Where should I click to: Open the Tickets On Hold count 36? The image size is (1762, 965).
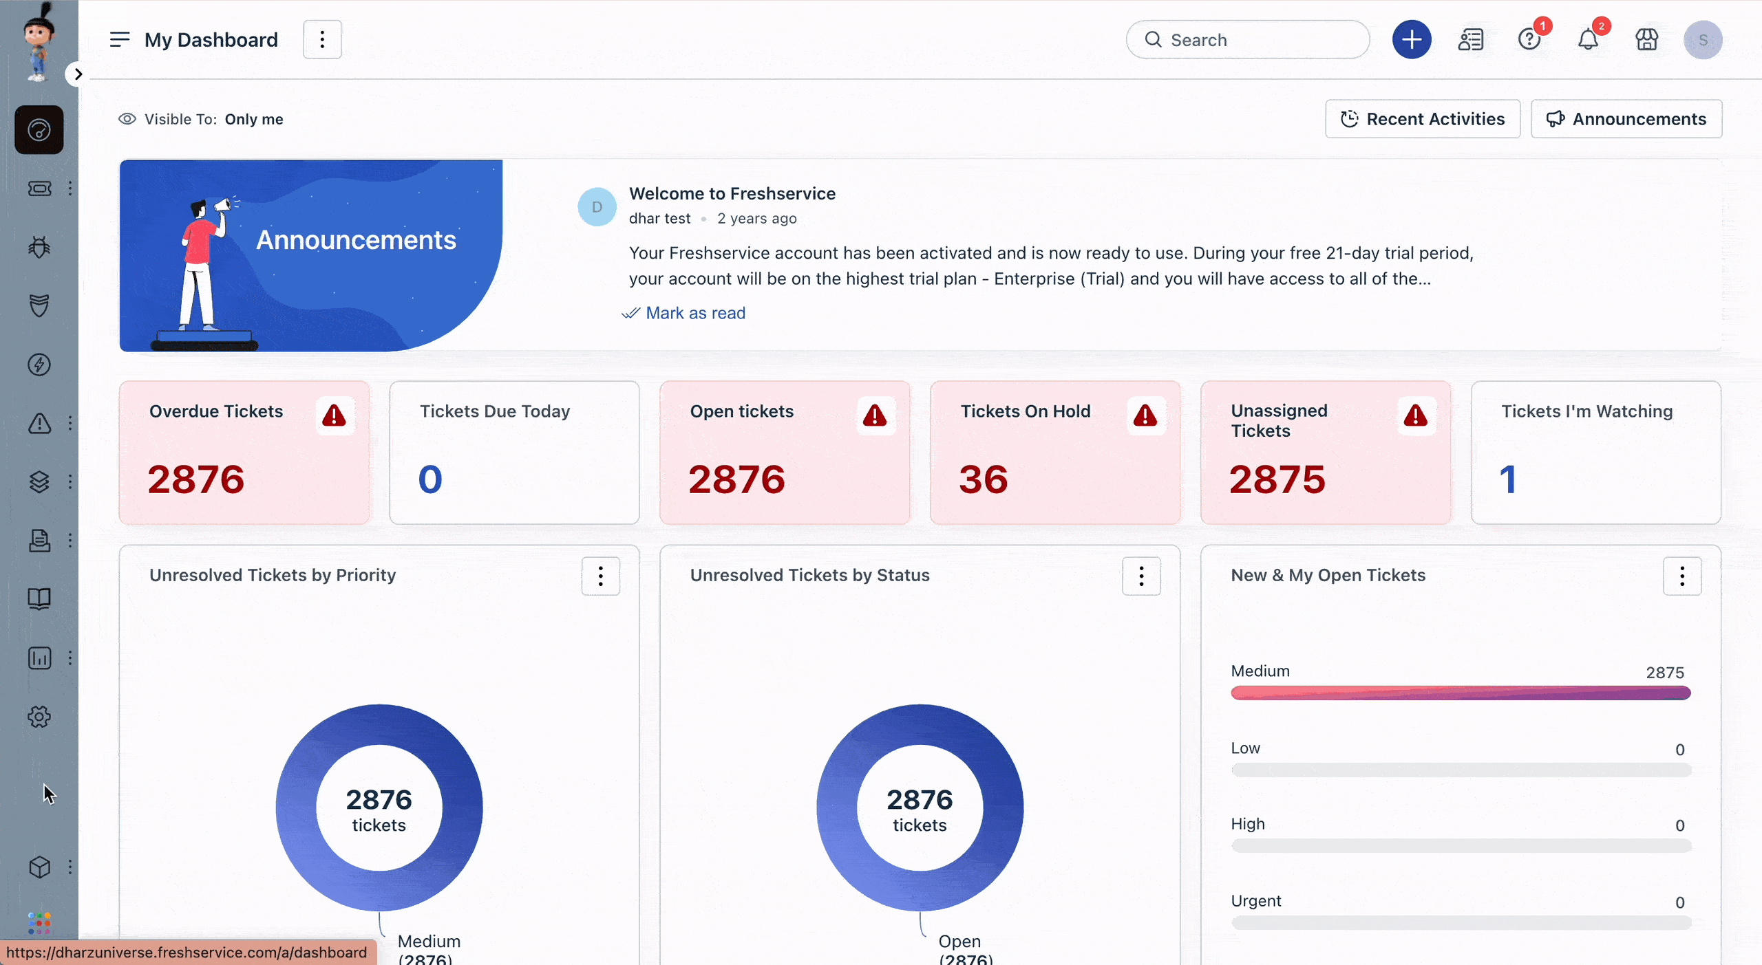[x=984, y=479]
